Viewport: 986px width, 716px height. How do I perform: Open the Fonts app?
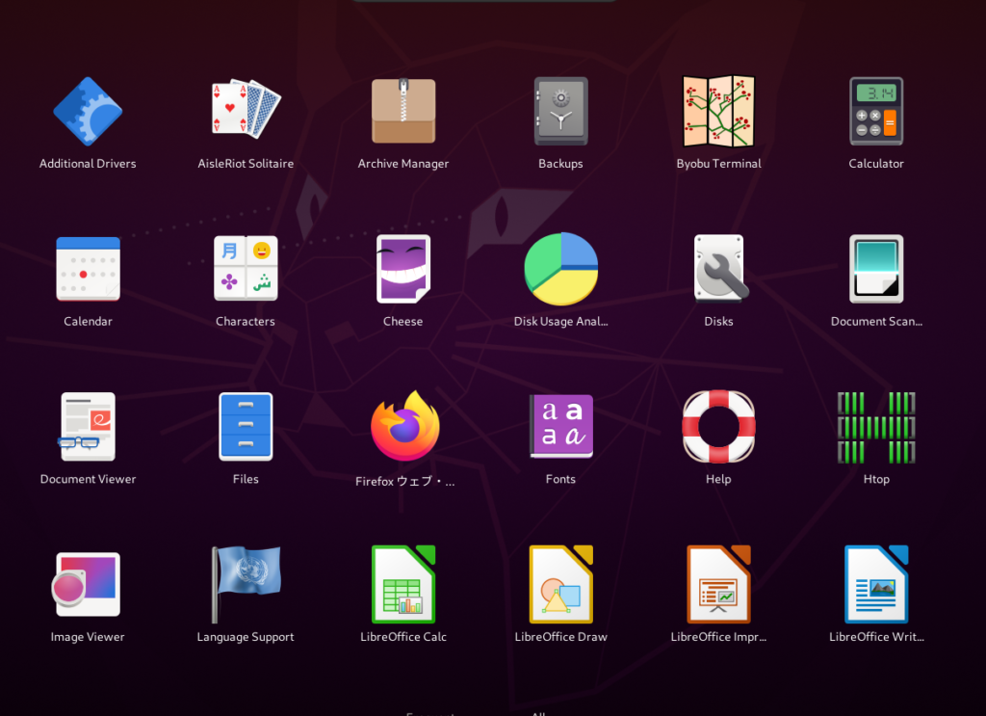coord(561,426)
